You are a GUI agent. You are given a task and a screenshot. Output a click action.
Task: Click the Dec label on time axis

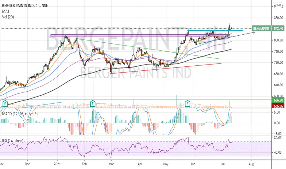coord(27,164)
